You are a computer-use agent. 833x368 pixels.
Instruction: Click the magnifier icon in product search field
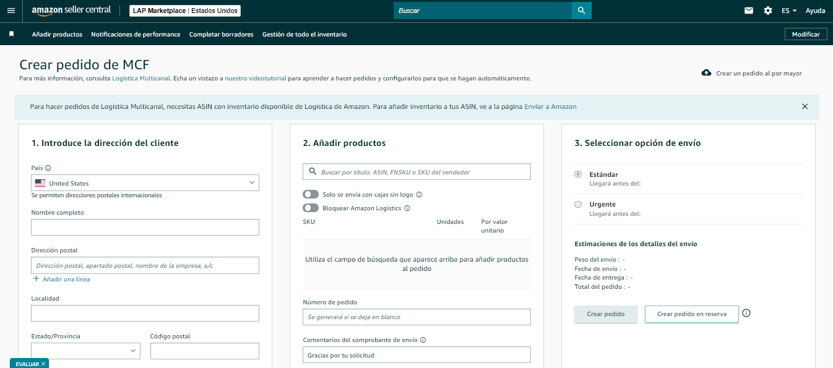pyautogui.click(x=311, y=172)
